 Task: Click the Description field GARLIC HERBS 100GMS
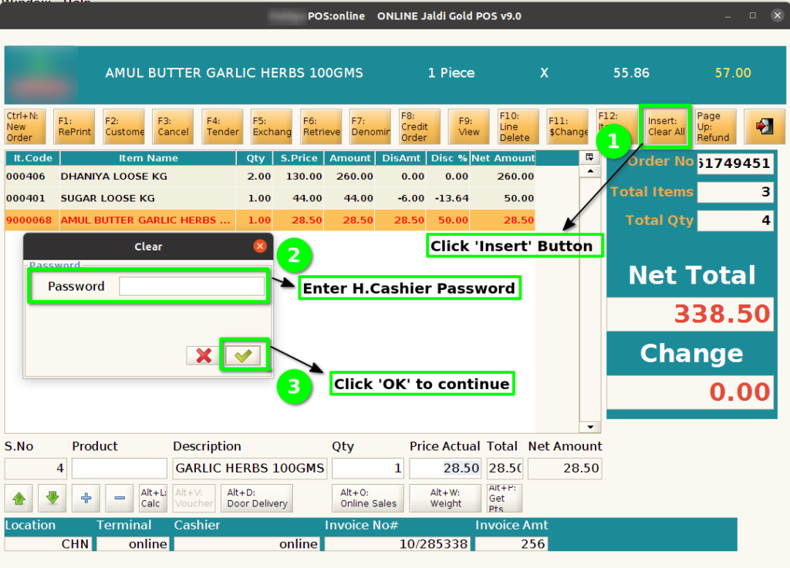click(250, 468)
